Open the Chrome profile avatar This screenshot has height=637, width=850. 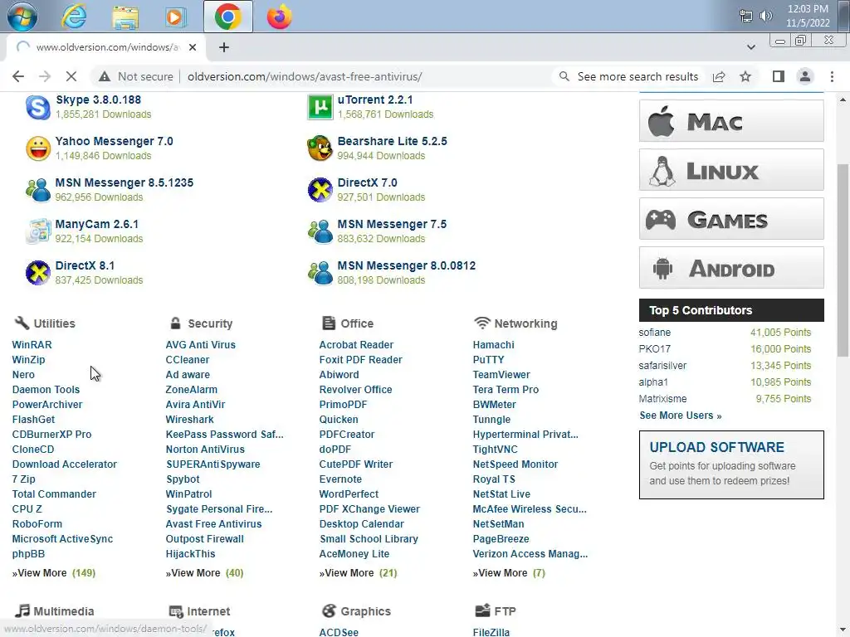(805, 76)
